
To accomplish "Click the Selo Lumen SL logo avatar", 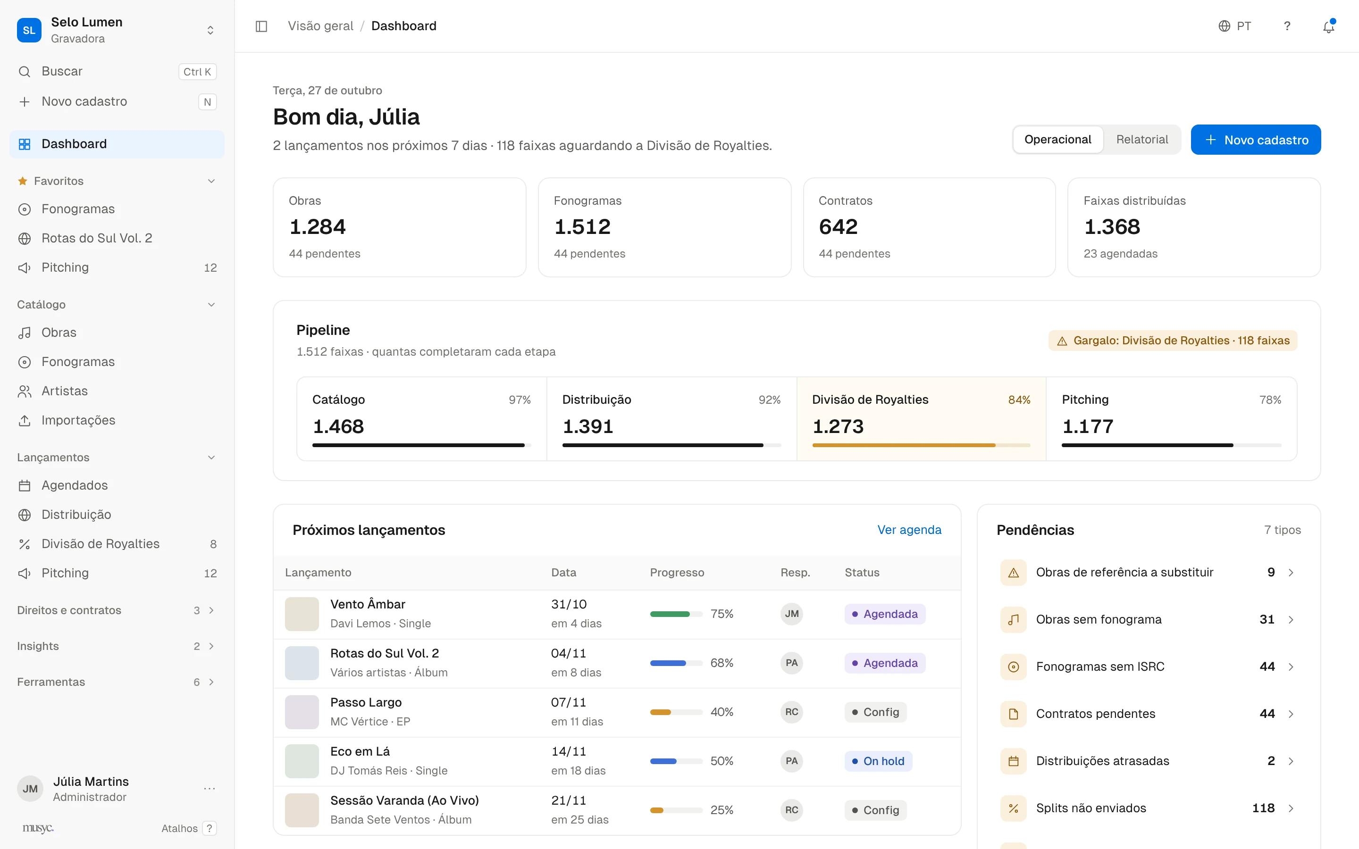I will coord(29,30).
